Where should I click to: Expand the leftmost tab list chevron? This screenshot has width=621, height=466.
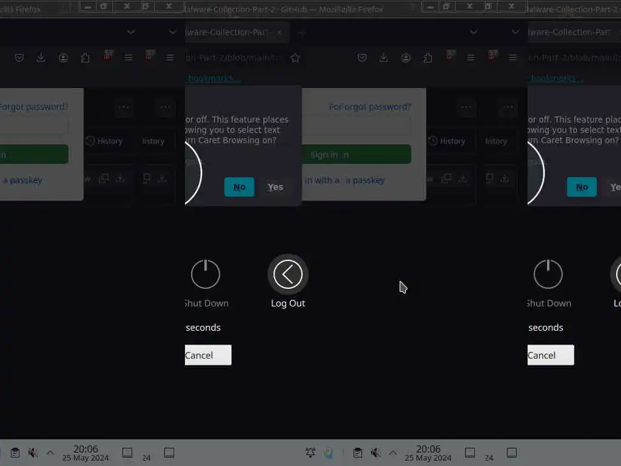point(131,32)
